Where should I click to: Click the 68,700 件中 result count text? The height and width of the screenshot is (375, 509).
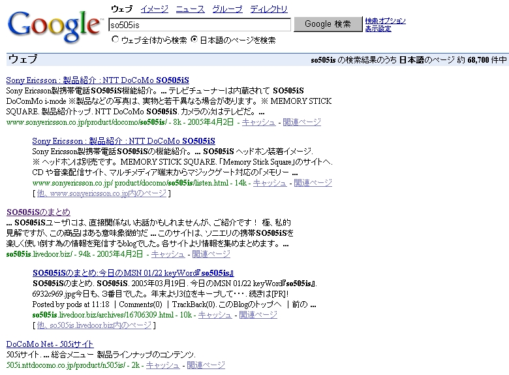pyautogui.click(x=487, y=60)
